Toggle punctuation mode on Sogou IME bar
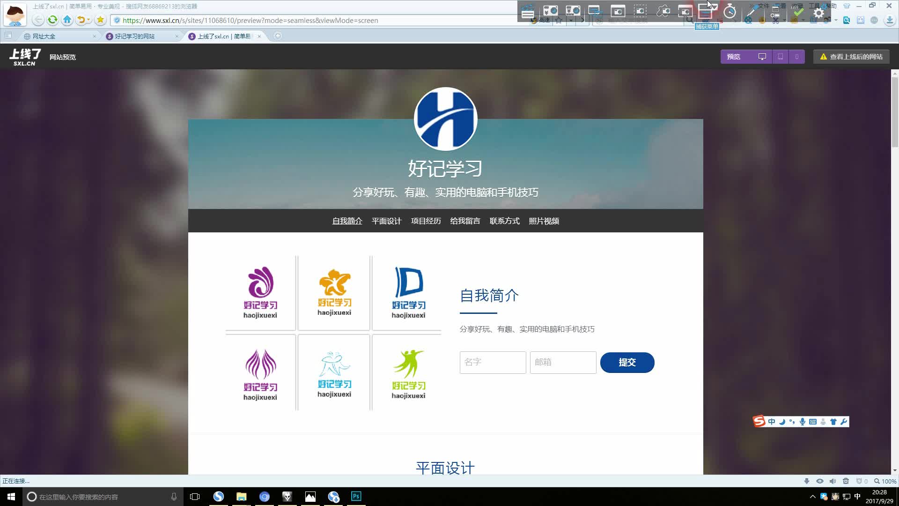 pos(792,422)
